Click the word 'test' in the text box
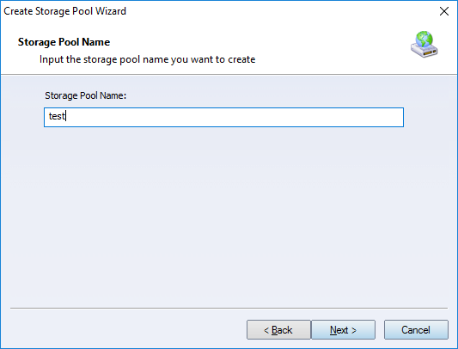Viewport: 458px width, 349px height. point(57,116)
